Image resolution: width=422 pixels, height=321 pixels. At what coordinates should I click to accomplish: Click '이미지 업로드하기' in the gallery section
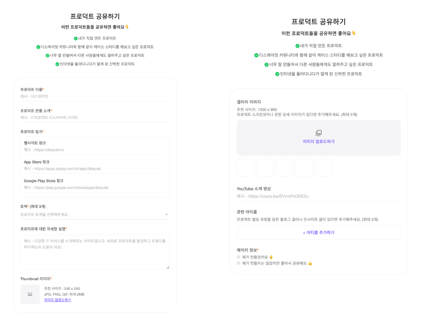(x=318, y=141)
